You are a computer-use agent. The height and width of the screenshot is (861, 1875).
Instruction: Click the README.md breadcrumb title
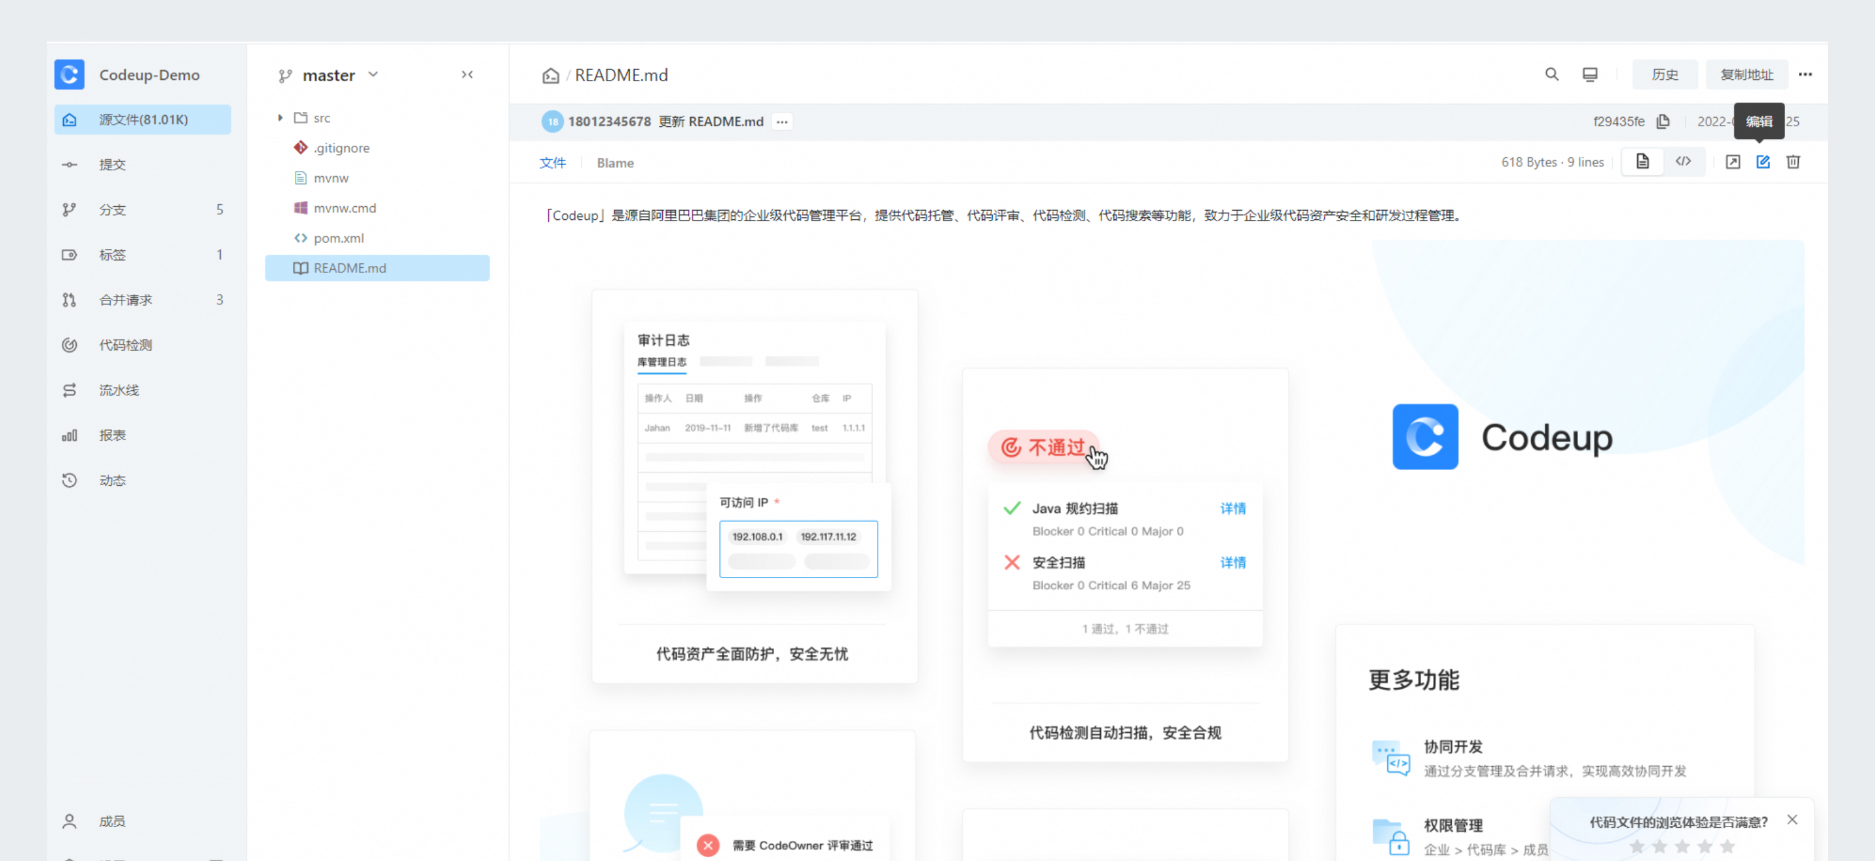(x=621, y=75)
